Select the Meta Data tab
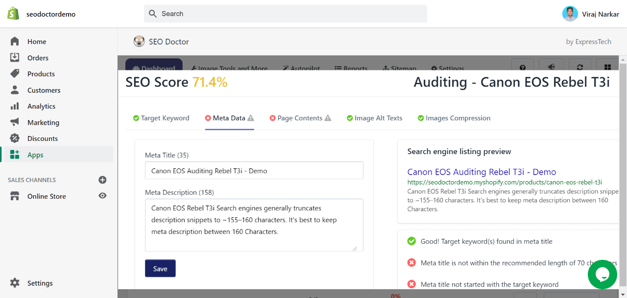Screen dimensions: 627x298 (x=230, y=118)
